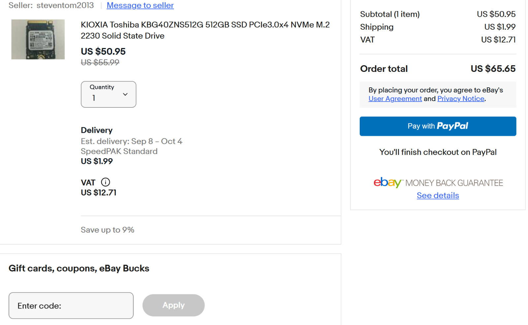Click the Save up to 9% text

tap(108, 230)
